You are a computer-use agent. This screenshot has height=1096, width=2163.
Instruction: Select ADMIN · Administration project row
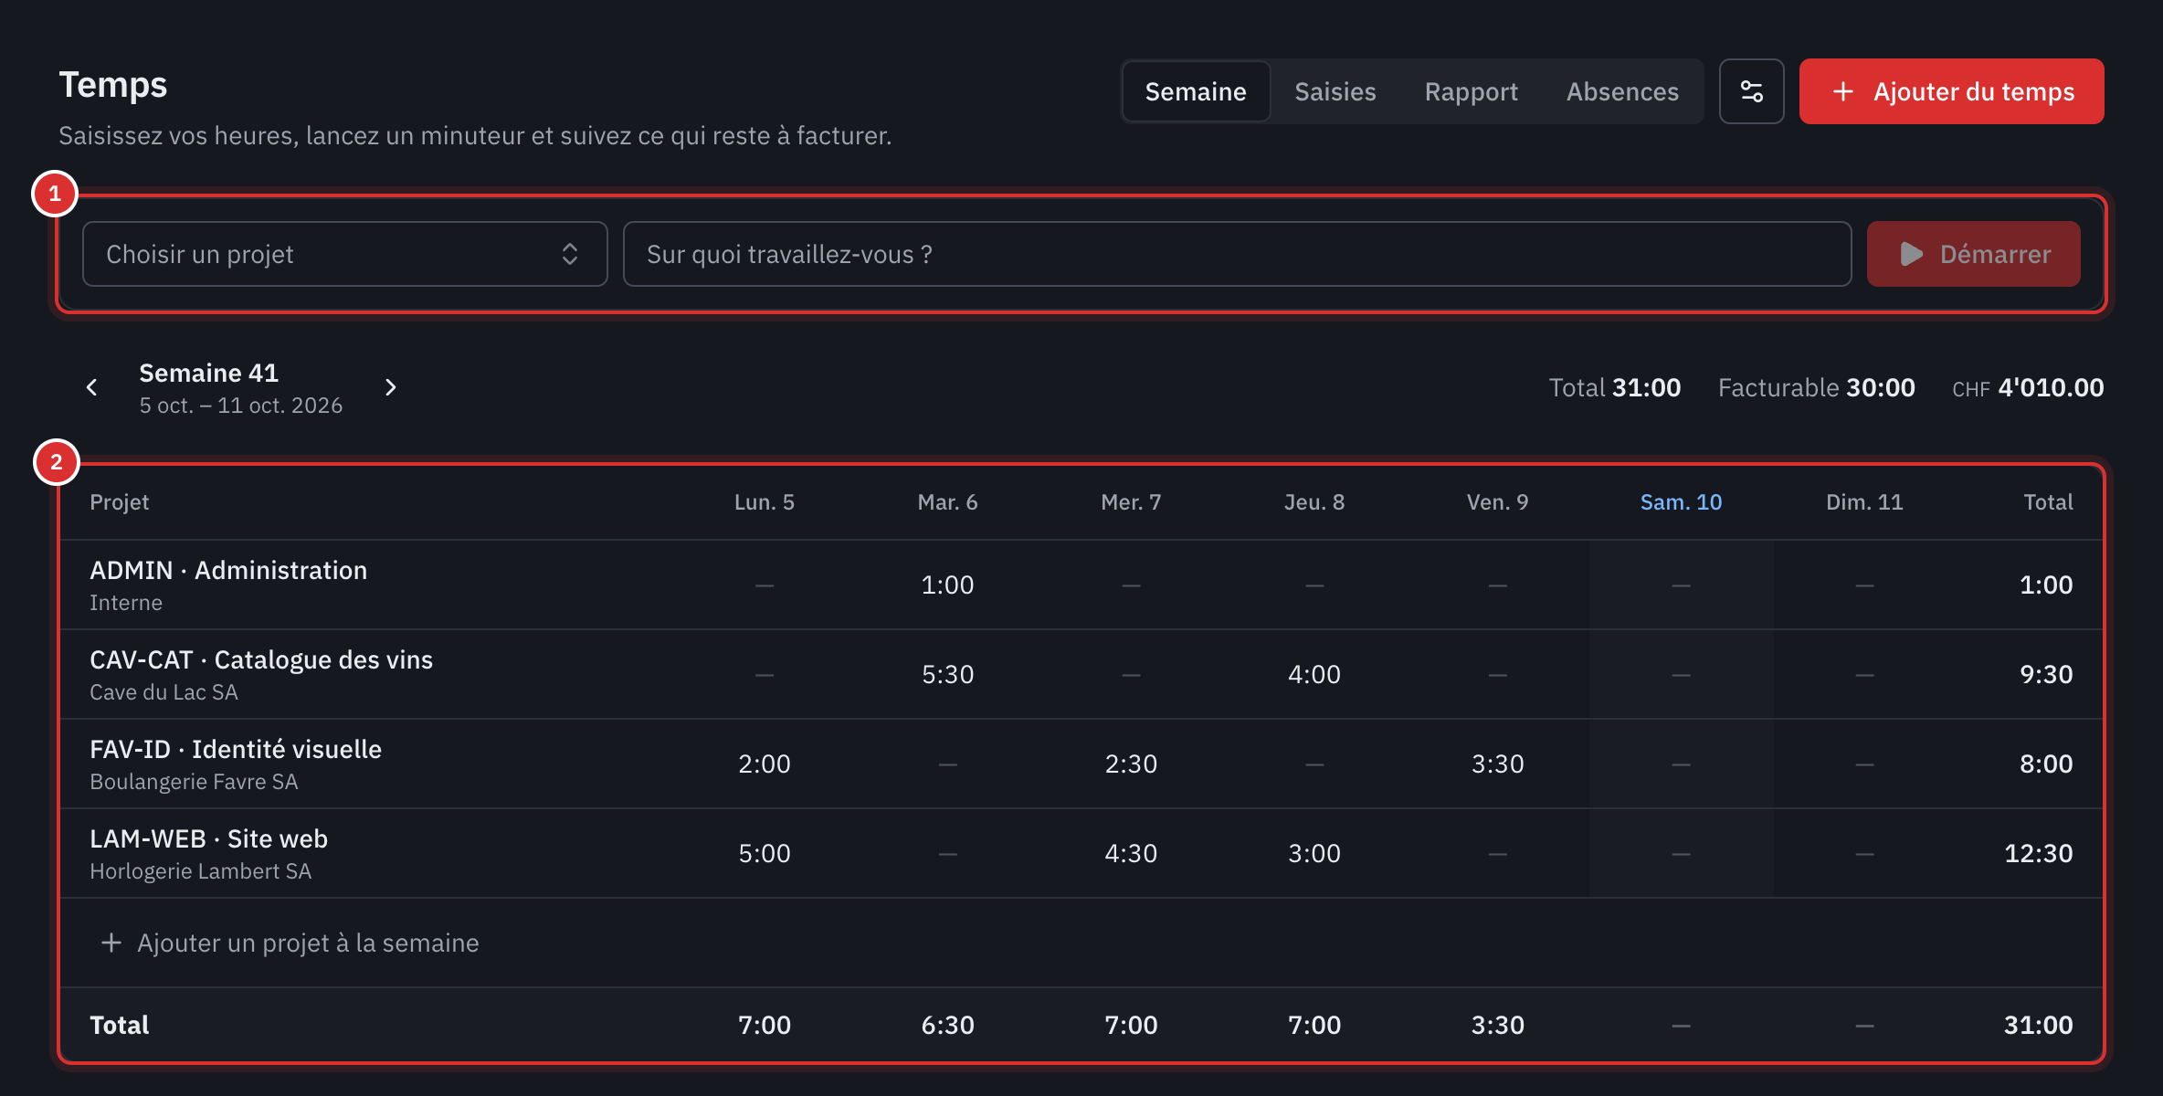point(1081,585)
